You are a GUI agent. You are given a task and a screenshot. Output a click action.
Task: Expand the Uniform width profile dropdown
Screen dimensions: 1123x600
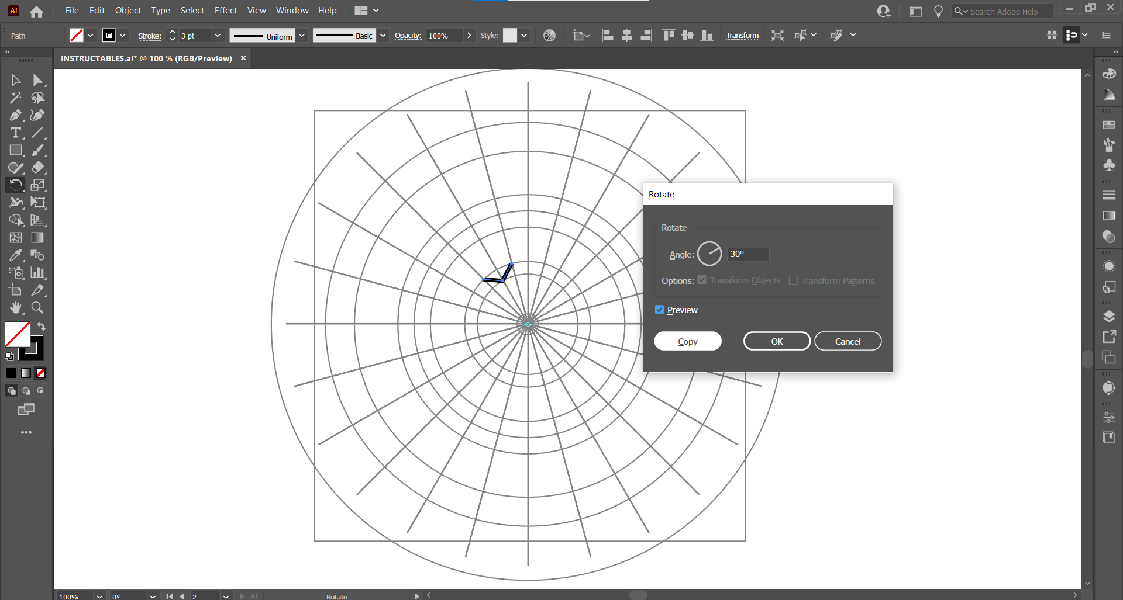pyautogui.click(x=302, y=36)
